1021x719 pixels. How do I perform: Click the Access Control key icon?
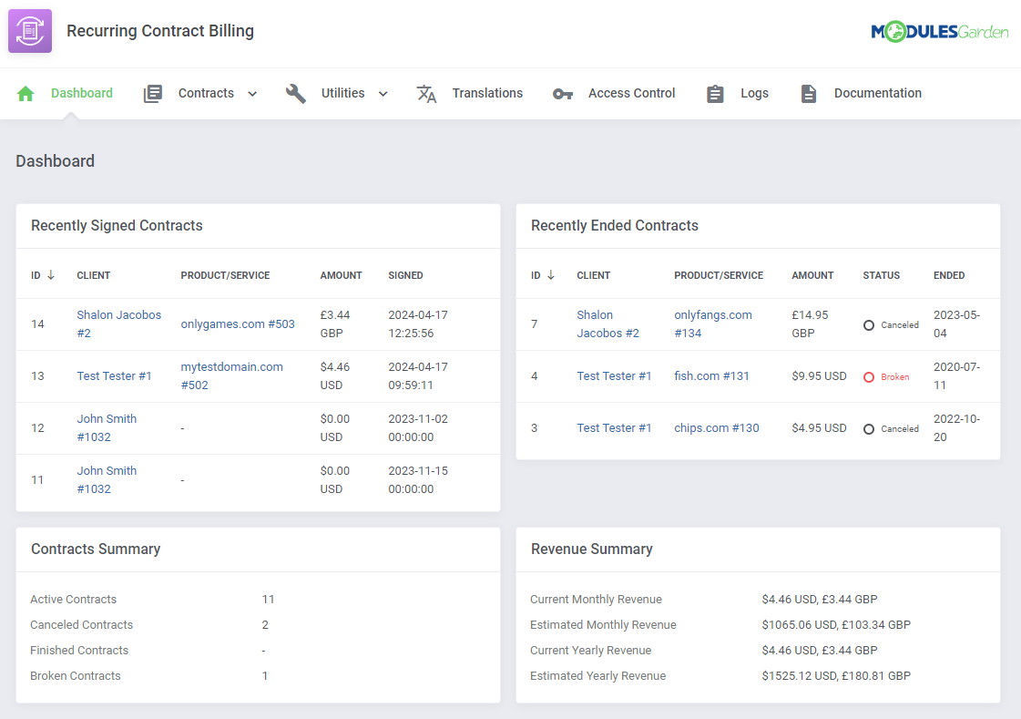click(x=563, y=94)
